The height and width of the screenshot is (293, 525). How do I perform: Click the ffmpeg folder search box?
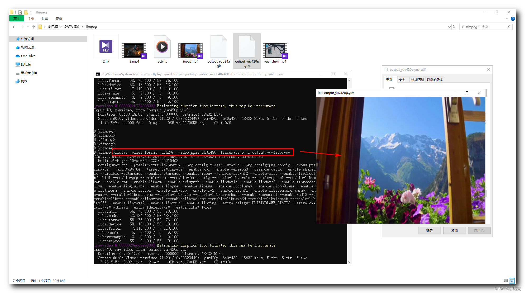click(x=486, y=27)
